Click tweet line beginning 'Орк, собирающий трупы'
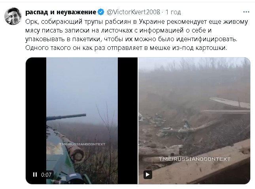 pos(136,22)
